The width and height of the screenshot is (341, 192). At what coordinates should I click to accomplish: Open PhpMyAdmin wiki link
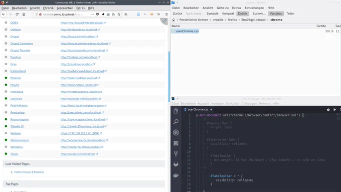[19, 105]
